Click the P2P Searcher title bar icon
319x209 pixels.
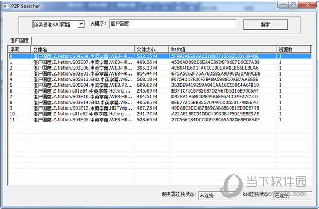point(6,6)
